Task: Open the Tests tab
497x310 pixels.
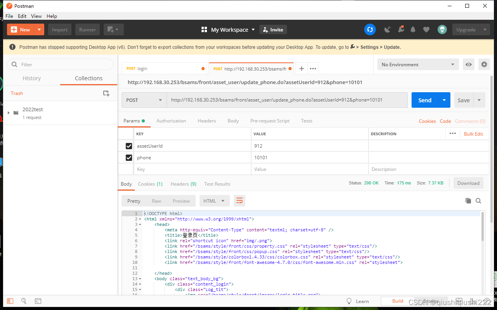Action: [x=306, y=121]
